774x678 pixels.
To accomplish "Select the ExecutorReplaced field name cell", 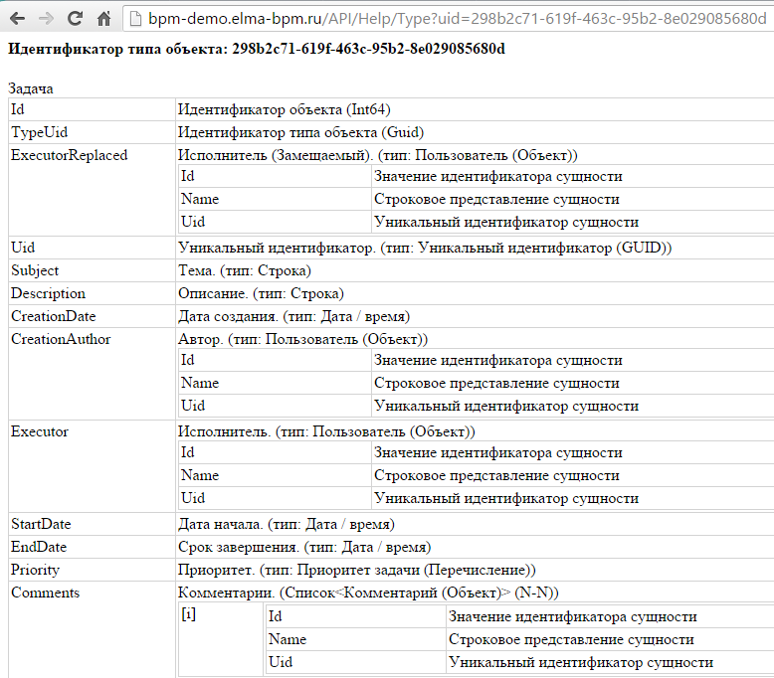I will coord(69,155).
